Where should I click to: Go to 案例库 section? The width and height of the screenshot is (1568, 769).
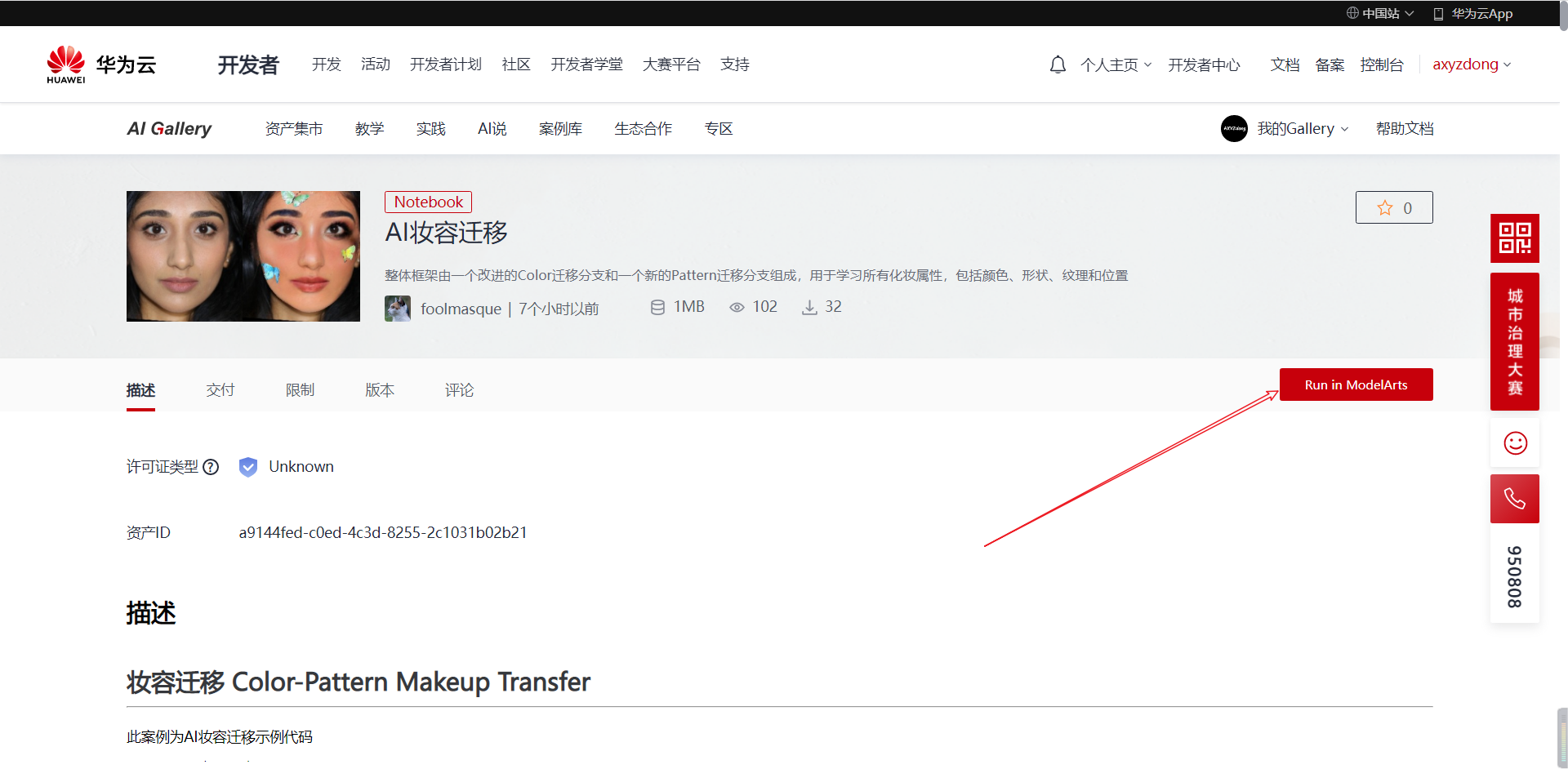click(x=560, y=128)
